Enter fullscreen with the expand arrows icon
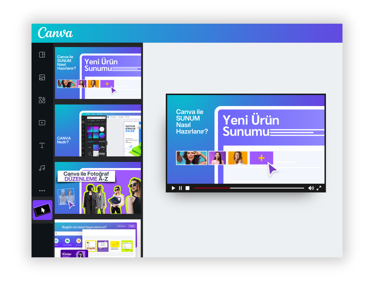Image resolution: width=374 pixels, height=281 pixels. pyautogui.click(x=319, y=188)
